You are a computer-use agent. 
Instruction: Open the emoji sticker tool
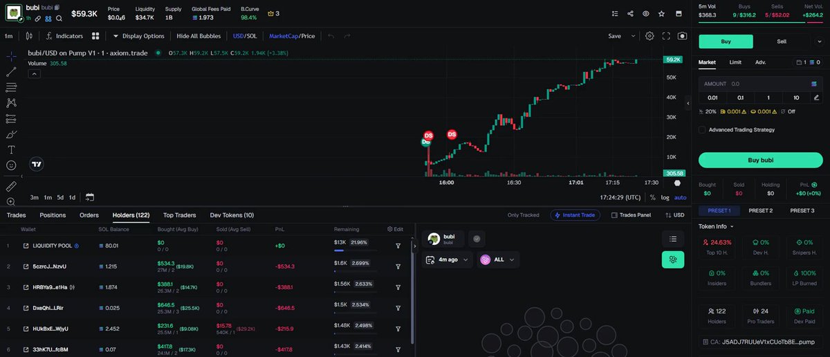[11, 165]
